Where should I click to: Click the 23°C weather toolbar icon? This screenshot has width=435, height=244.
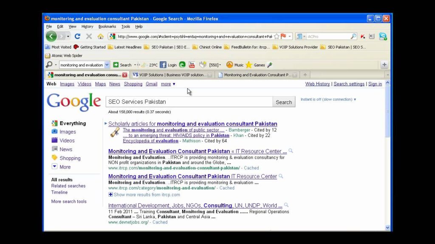tap(149, 65)
